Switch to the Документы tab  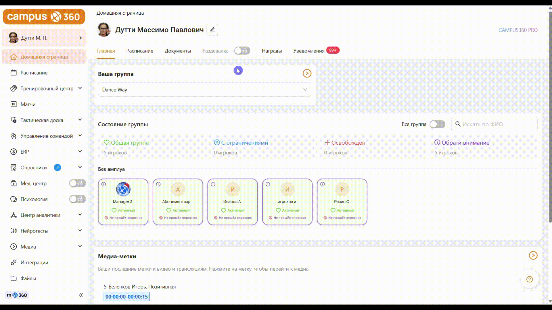(178, 51)
